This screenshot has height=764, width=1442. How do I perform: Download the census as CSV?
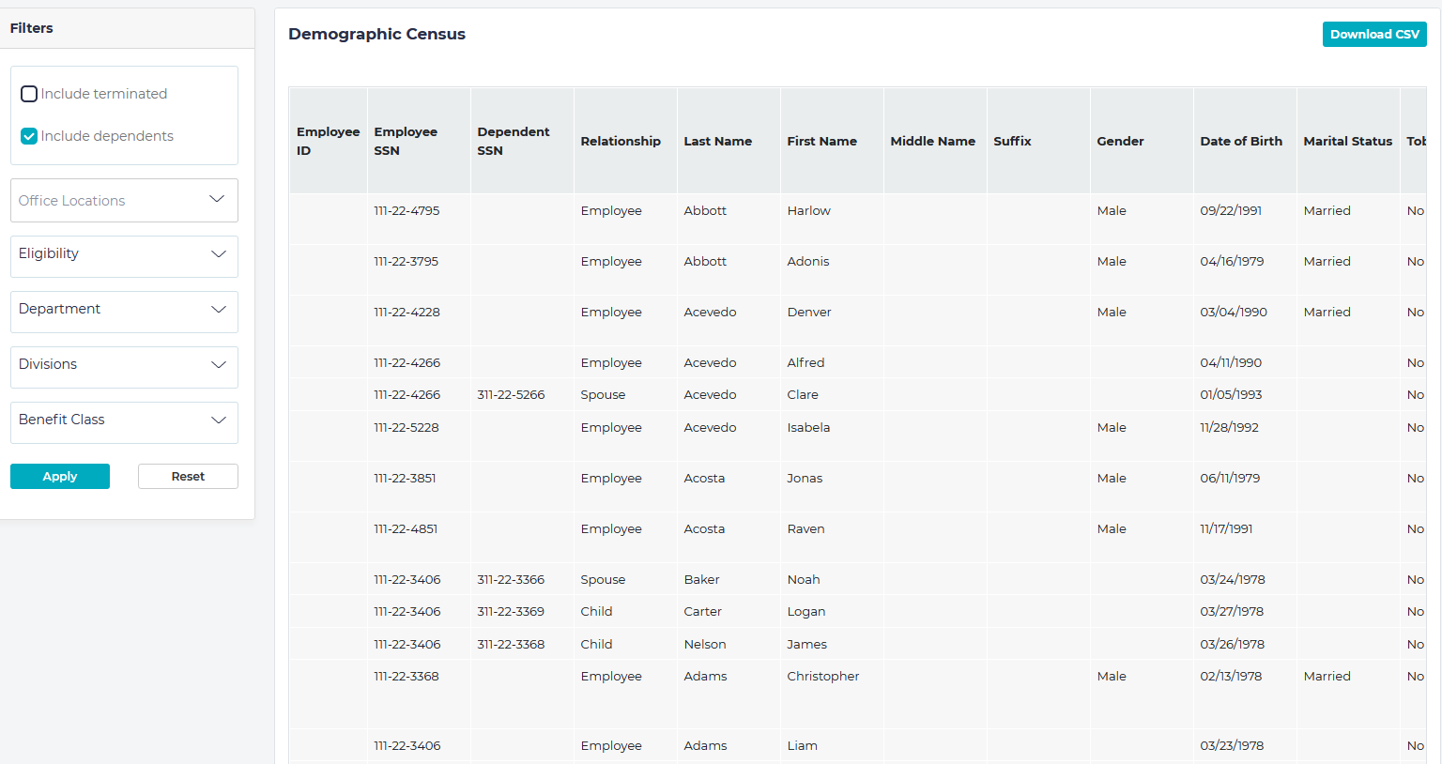point(1373,34)
